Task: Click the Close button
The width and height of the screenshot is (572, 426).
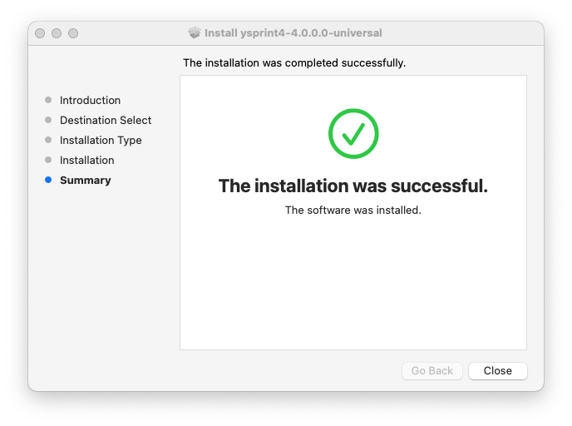Action: [x=497, y=370]
